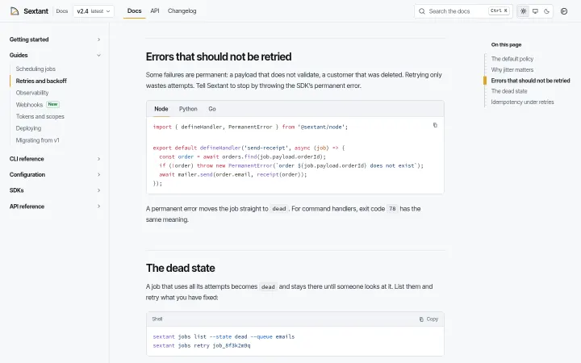Open Migrating from v1 guide
581x363 pixels.
point(37,140)
